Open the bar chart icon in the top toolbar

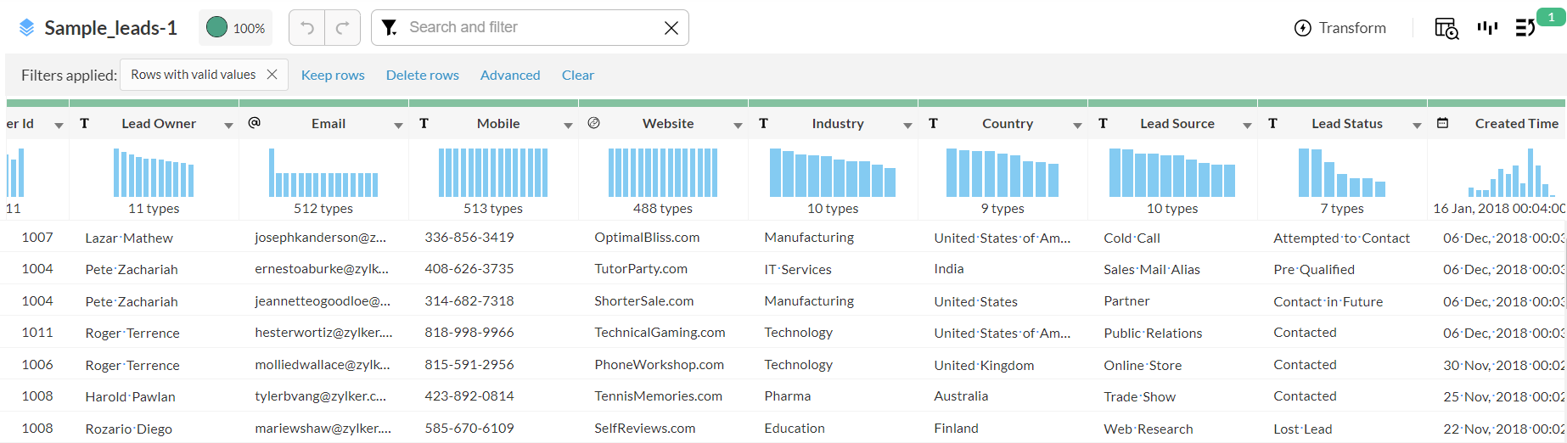click(x=1487, y=28)
